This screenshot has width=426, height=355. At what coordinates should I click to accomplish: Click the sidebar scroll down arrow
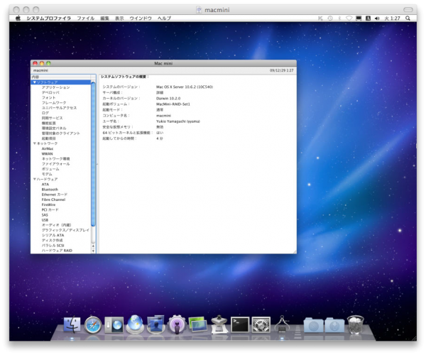93,251
